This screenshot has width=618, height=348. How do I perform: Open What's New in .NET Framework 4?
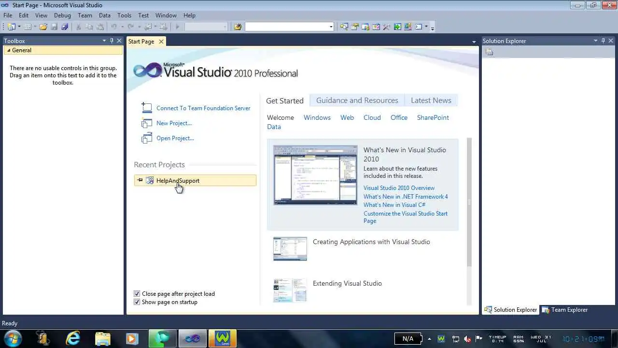point(406,197)
